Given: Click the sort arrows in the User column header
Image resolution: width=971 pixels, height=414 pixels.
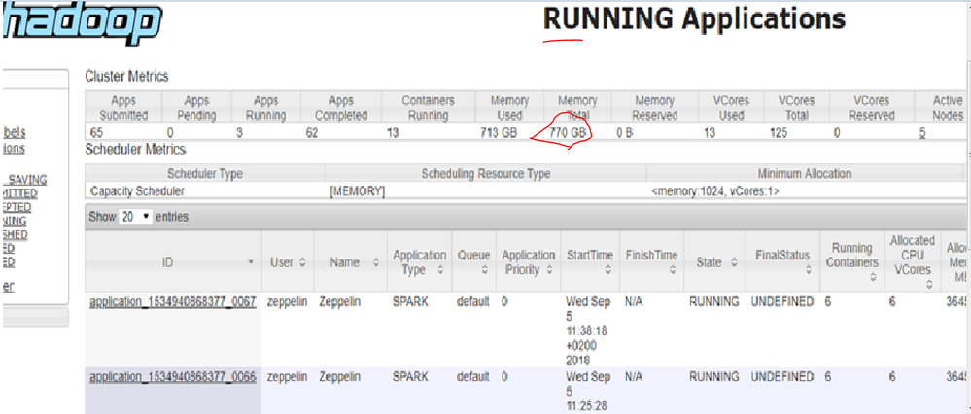Looking at the screenshot, I should tap(303, 262).
